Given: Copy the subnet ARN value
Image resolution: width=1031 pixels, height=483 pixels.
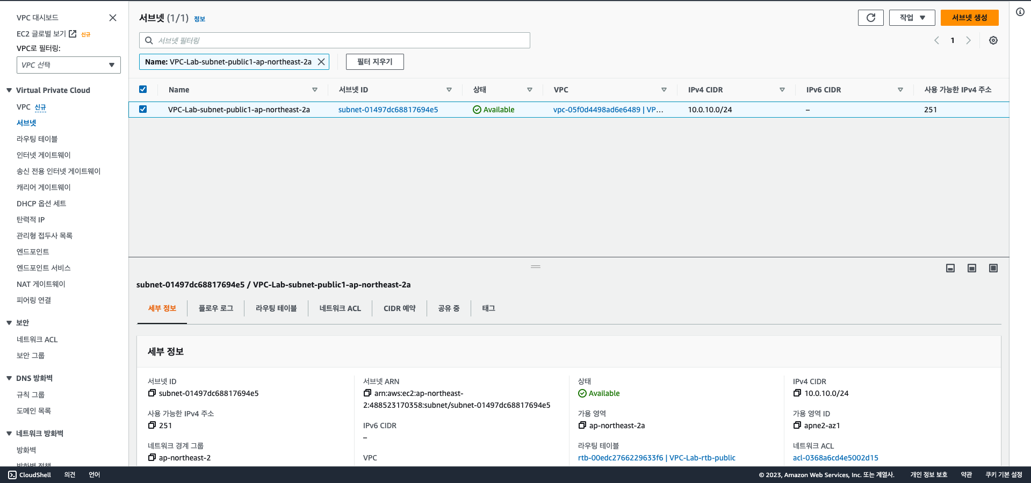Looking at the screenshot, I should tap(367, 393).
